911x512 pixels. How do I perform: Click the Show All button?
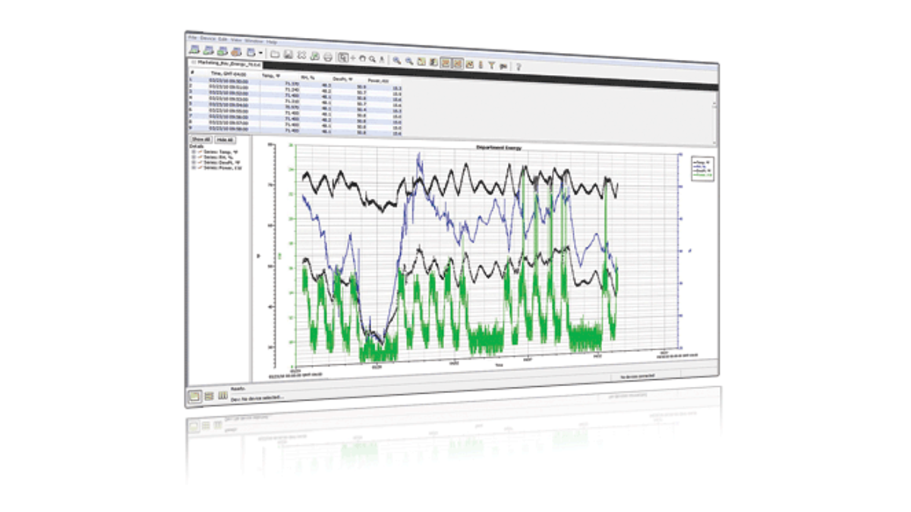(x=200, y=140)
